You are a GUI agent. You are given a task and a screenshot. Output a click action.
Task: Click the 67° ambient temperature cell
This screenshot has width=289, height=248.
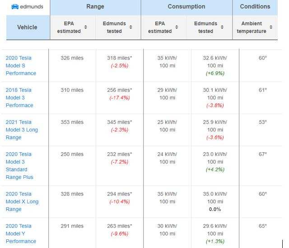click(x=263, y=154)
